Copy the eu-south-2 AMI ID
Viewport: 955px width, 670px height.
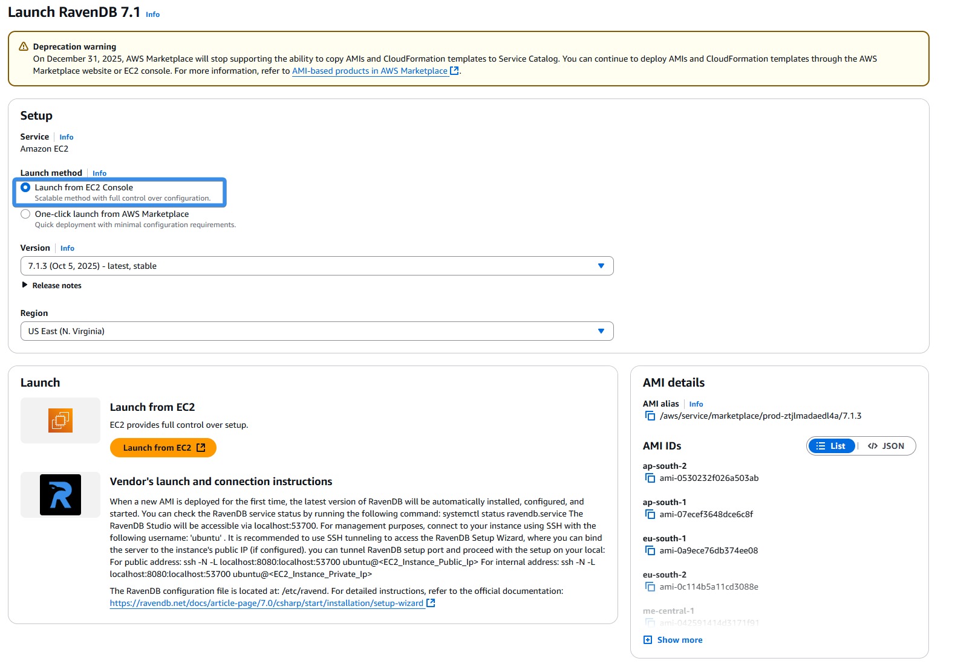click(650, 587)
